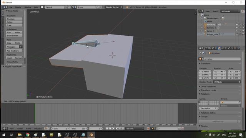Open the viewport sidebar with the plus icon
Screen dimensions: 246x138
pyautogui.click(x=196, y=14)
